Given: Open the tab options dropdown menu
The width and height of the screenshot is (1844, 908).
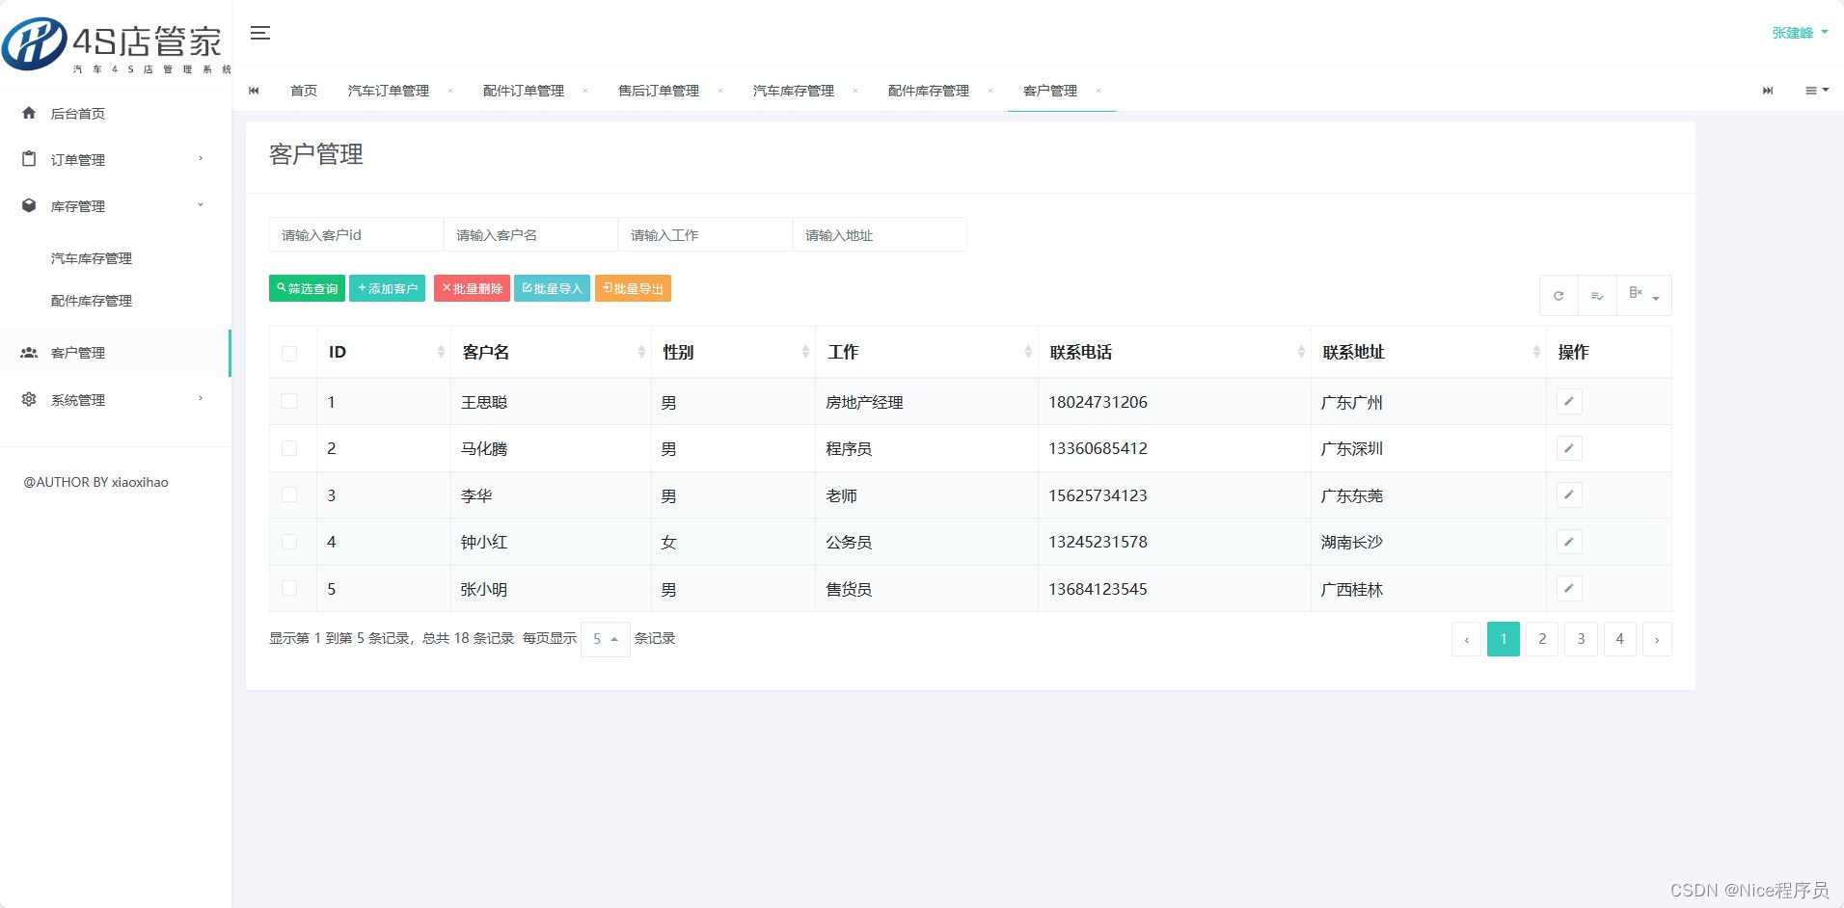Looking at the screenshot, I should tap(1817, 91).
